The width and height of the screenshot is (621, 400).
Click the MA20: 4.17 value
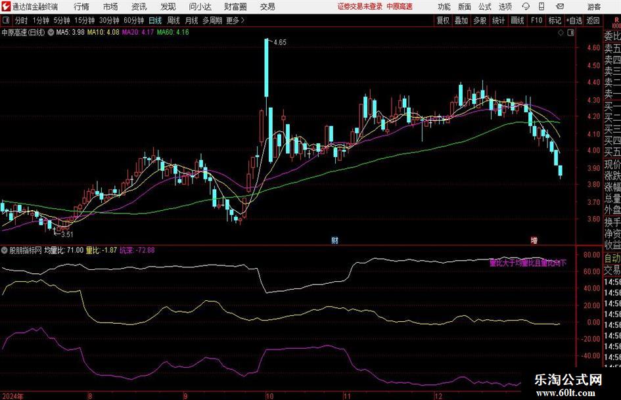138,32
